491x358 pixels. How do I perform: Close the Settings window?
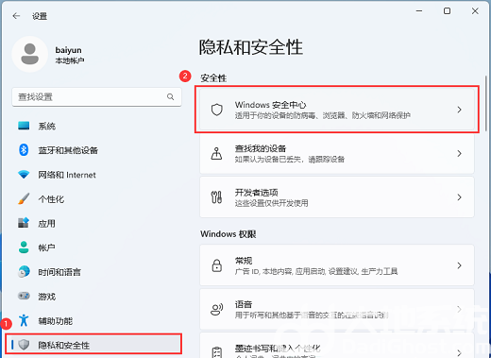click(475, 11)
